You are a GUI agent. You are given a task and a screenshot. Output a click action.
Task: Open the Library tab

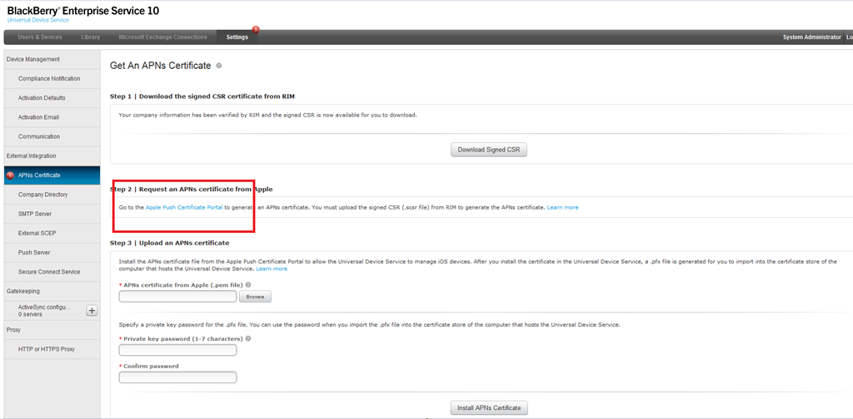click(90, 37)
